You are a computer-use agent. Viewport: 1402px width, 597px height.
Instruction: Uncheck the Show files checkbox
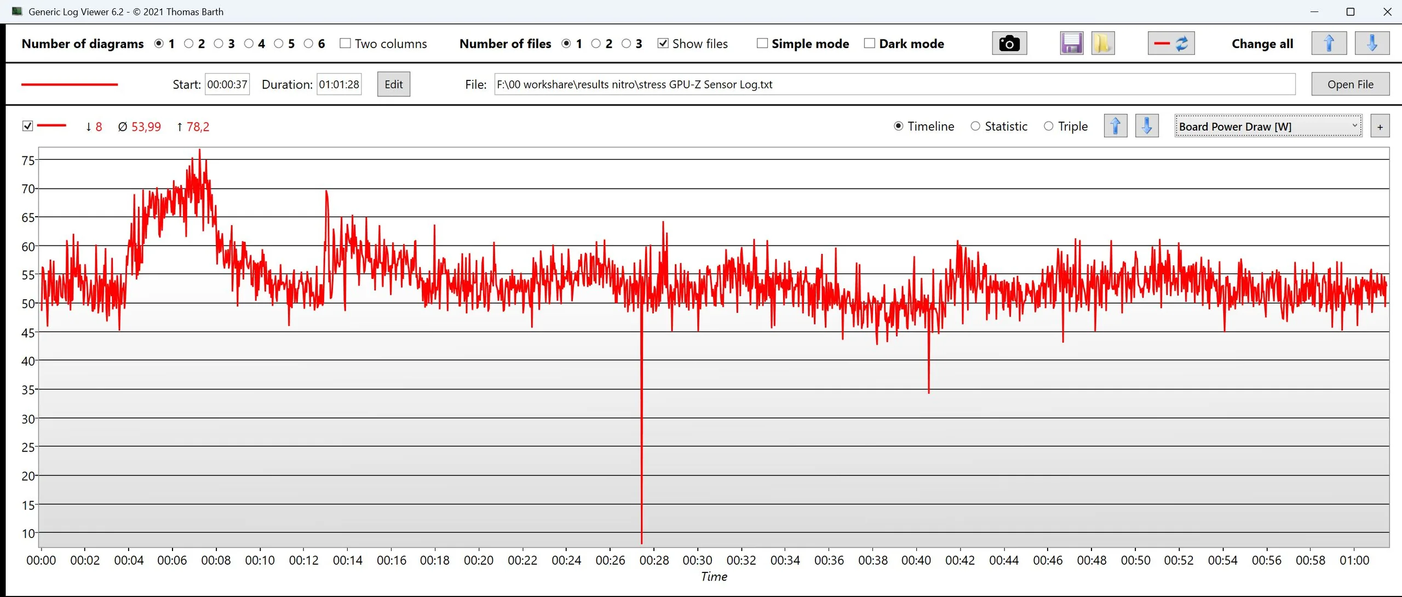click(x=663, y=43)
